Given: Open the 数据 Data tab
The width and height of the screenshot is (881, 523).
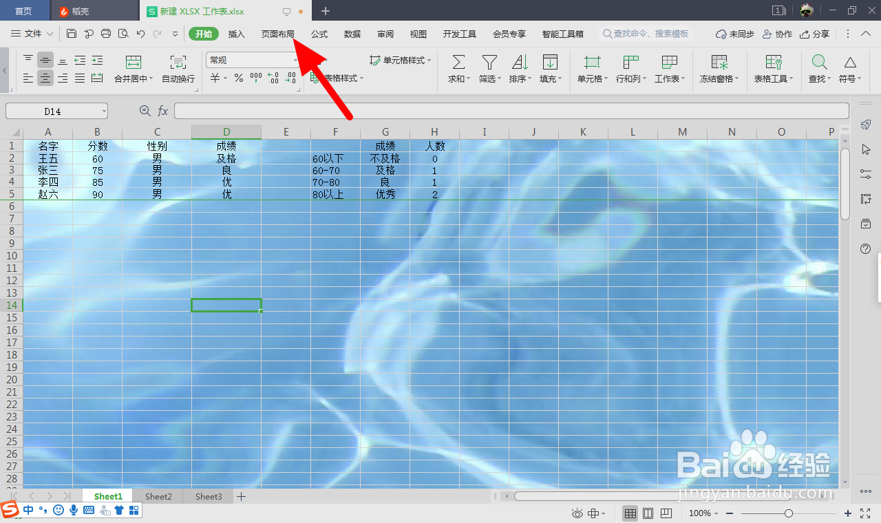Looking at the screenshot, I should click(x=352, y=34).
